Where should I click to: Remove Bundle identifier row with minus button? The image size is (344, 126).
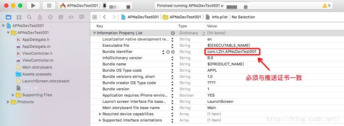tap(173, 52)
